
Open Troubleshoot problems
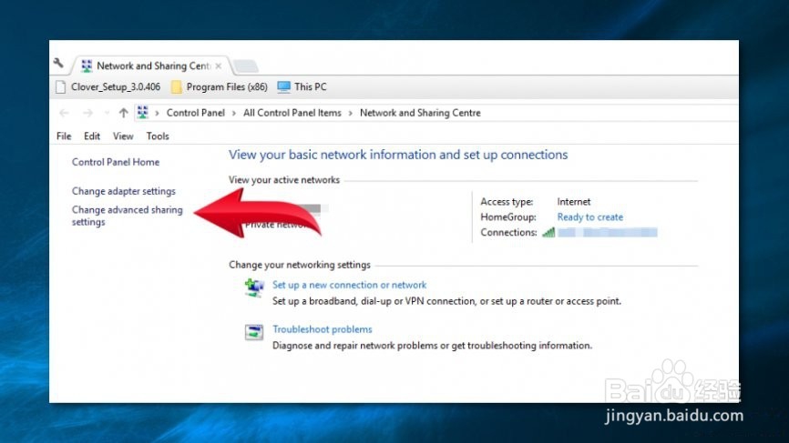(323, 329)
